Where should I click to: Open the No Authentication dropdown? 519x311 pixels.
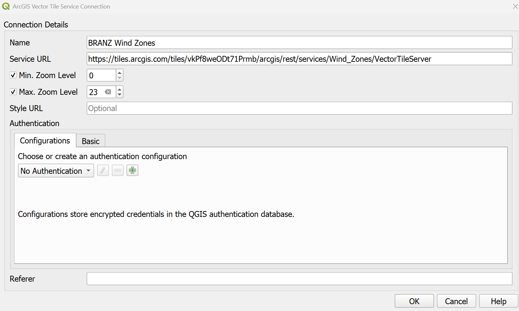tap(56, 171)
